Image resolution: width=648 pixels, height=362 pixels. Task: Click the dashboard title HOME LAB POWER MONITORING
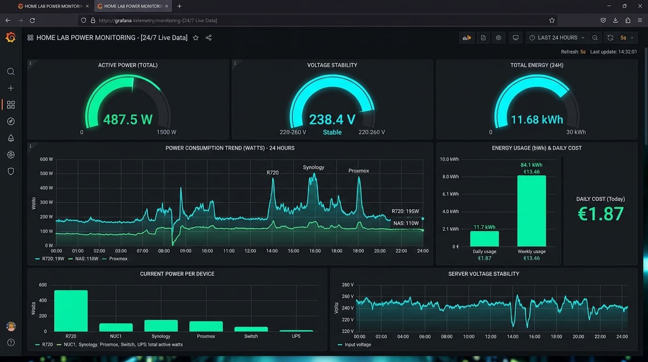112,38
